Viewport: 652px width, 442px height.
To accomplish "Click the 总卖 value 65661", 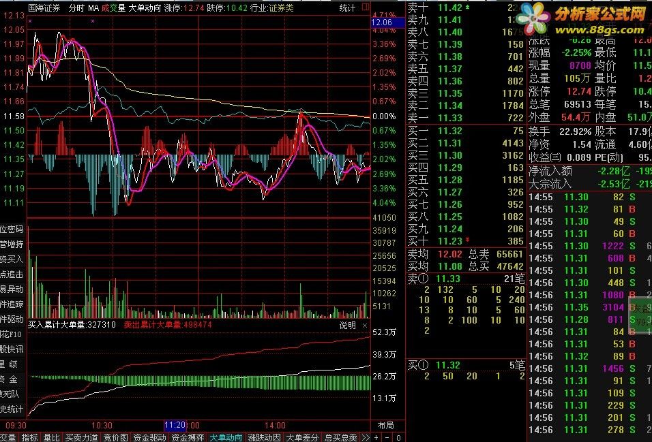I will click(x=509, y=254).
